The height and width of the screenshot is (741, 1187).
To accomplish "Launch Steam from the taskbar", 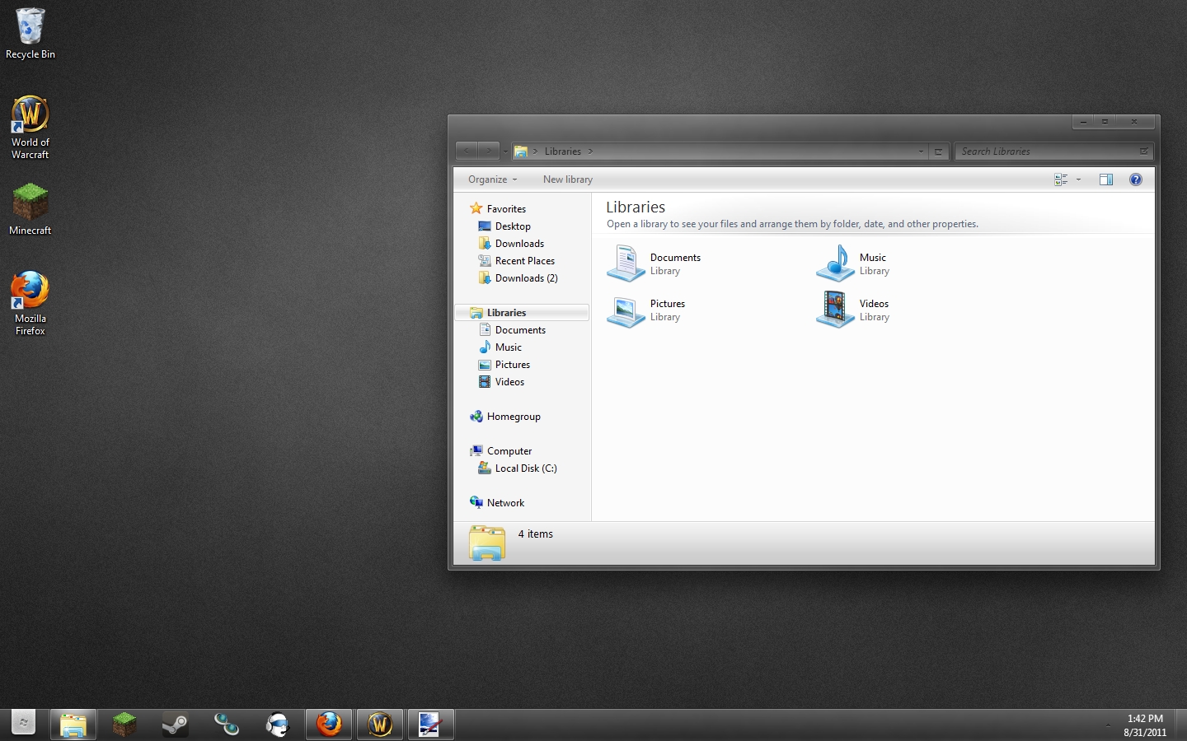I will tap(175, 724).
